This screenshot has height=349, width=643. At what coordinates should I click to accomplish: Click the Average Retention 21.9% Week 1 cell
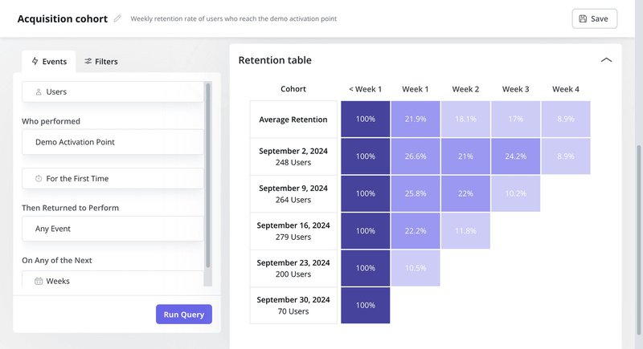416,120
